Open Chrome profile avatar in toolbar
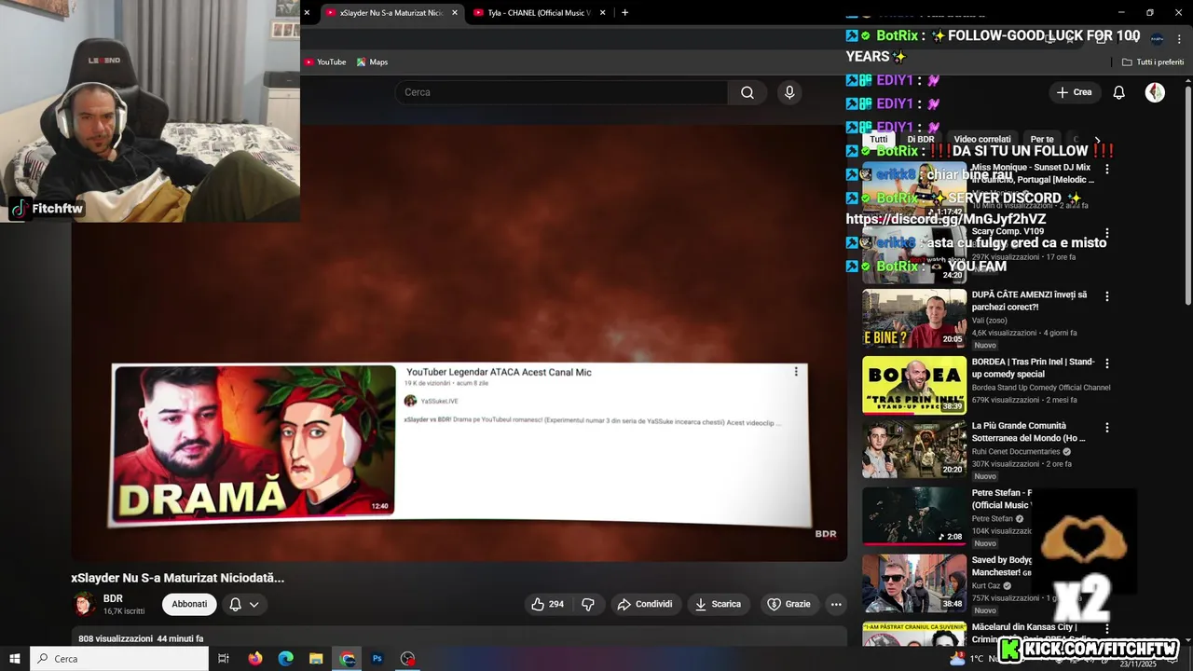 pyautogui.click(x=1157, y=39)
